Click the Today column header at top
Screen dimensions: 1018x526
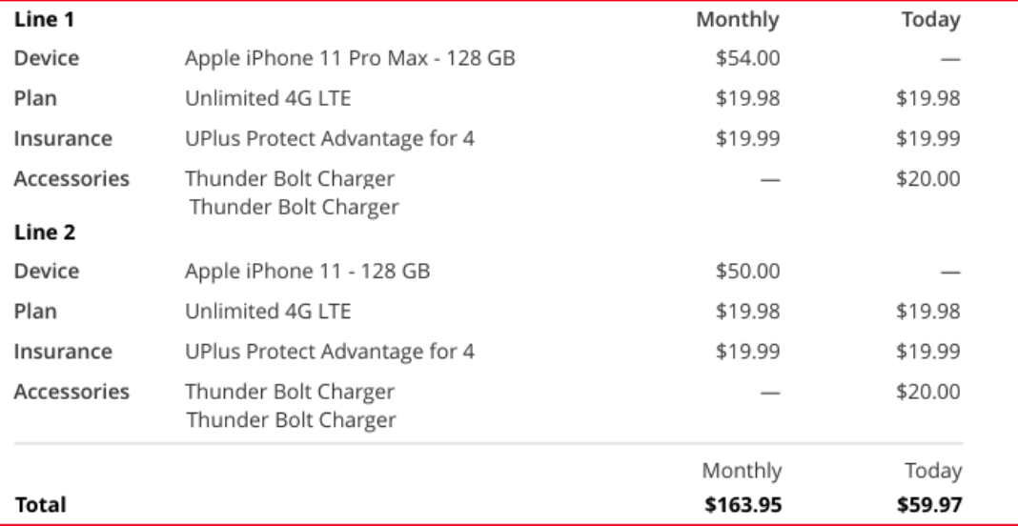[930, 20]
